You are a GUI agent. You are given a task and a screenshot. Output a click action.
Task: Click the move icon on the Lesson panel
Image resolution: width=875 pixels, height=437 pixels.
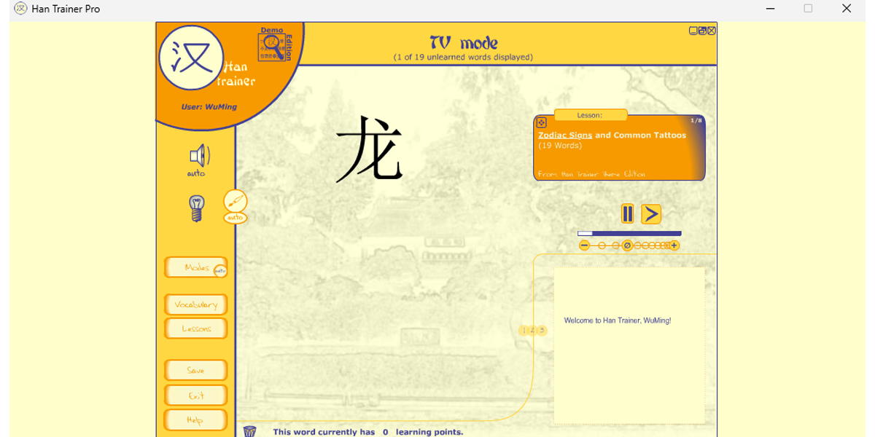540,121
